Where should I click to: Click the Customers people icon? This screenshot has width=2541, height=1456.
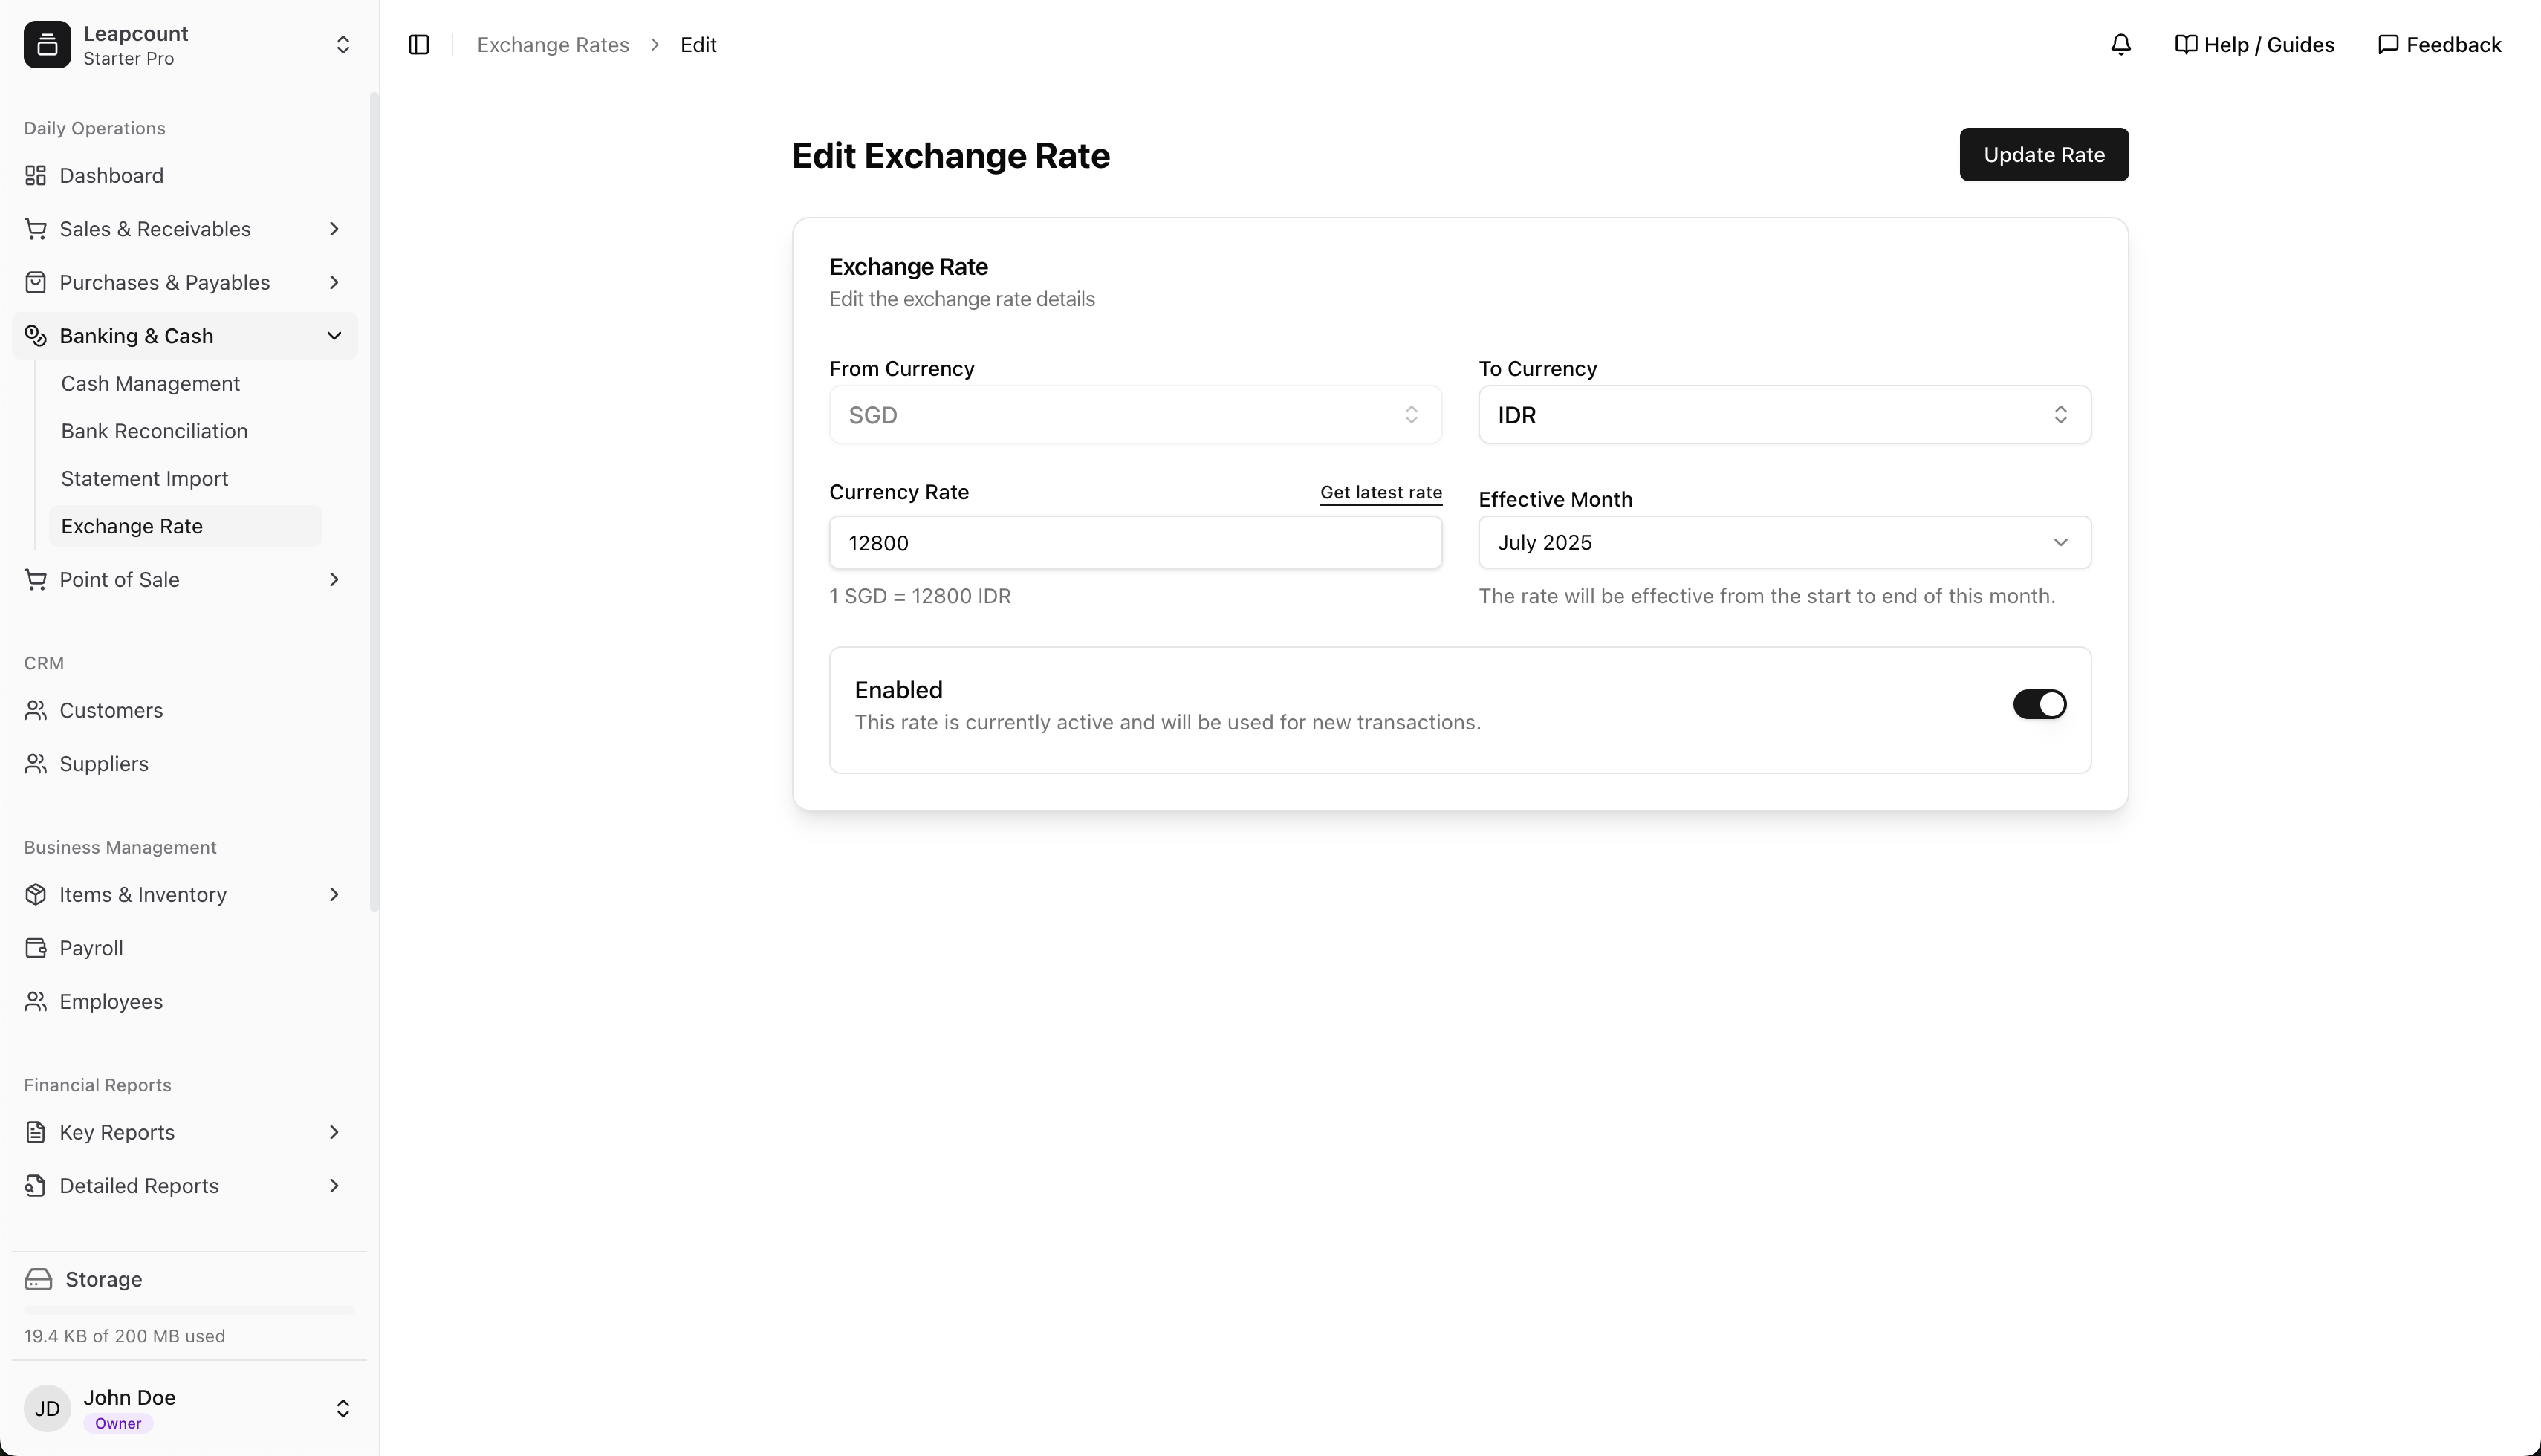[x=36, y=711]
